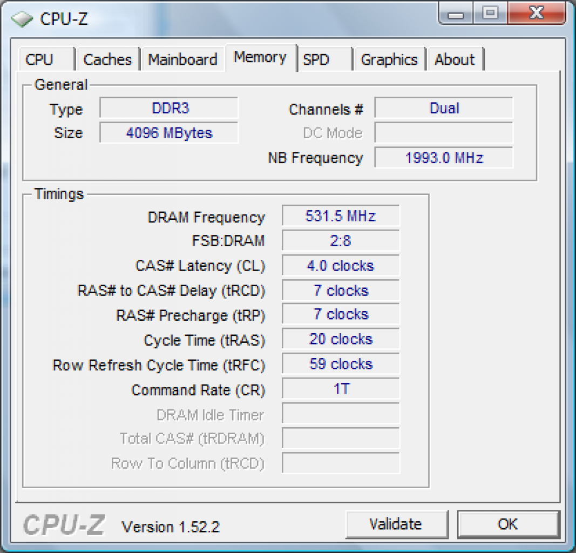Click the tRFC 59 clocks value
This screenshot has width=576, height=553.
click(341, 364)
